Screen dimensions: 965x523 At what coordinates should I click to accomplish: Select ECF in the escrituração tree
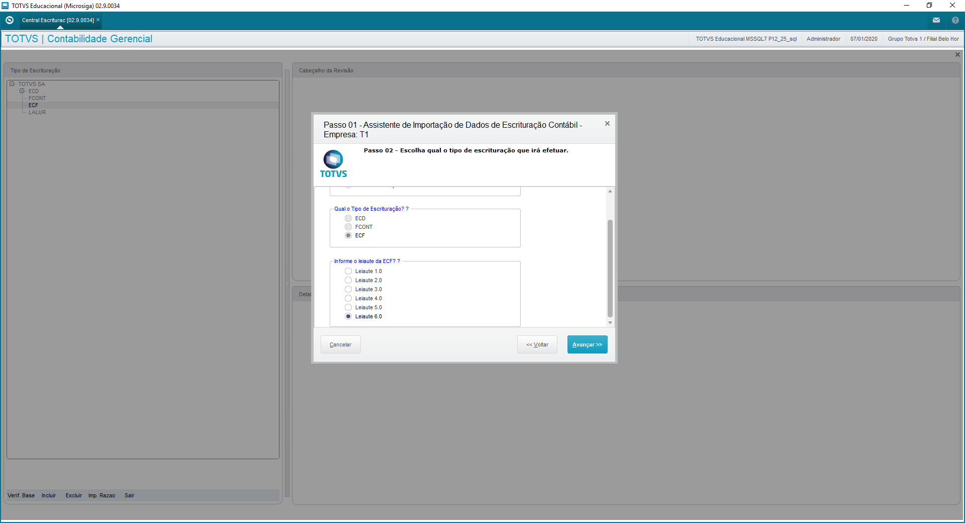point(33,105)
